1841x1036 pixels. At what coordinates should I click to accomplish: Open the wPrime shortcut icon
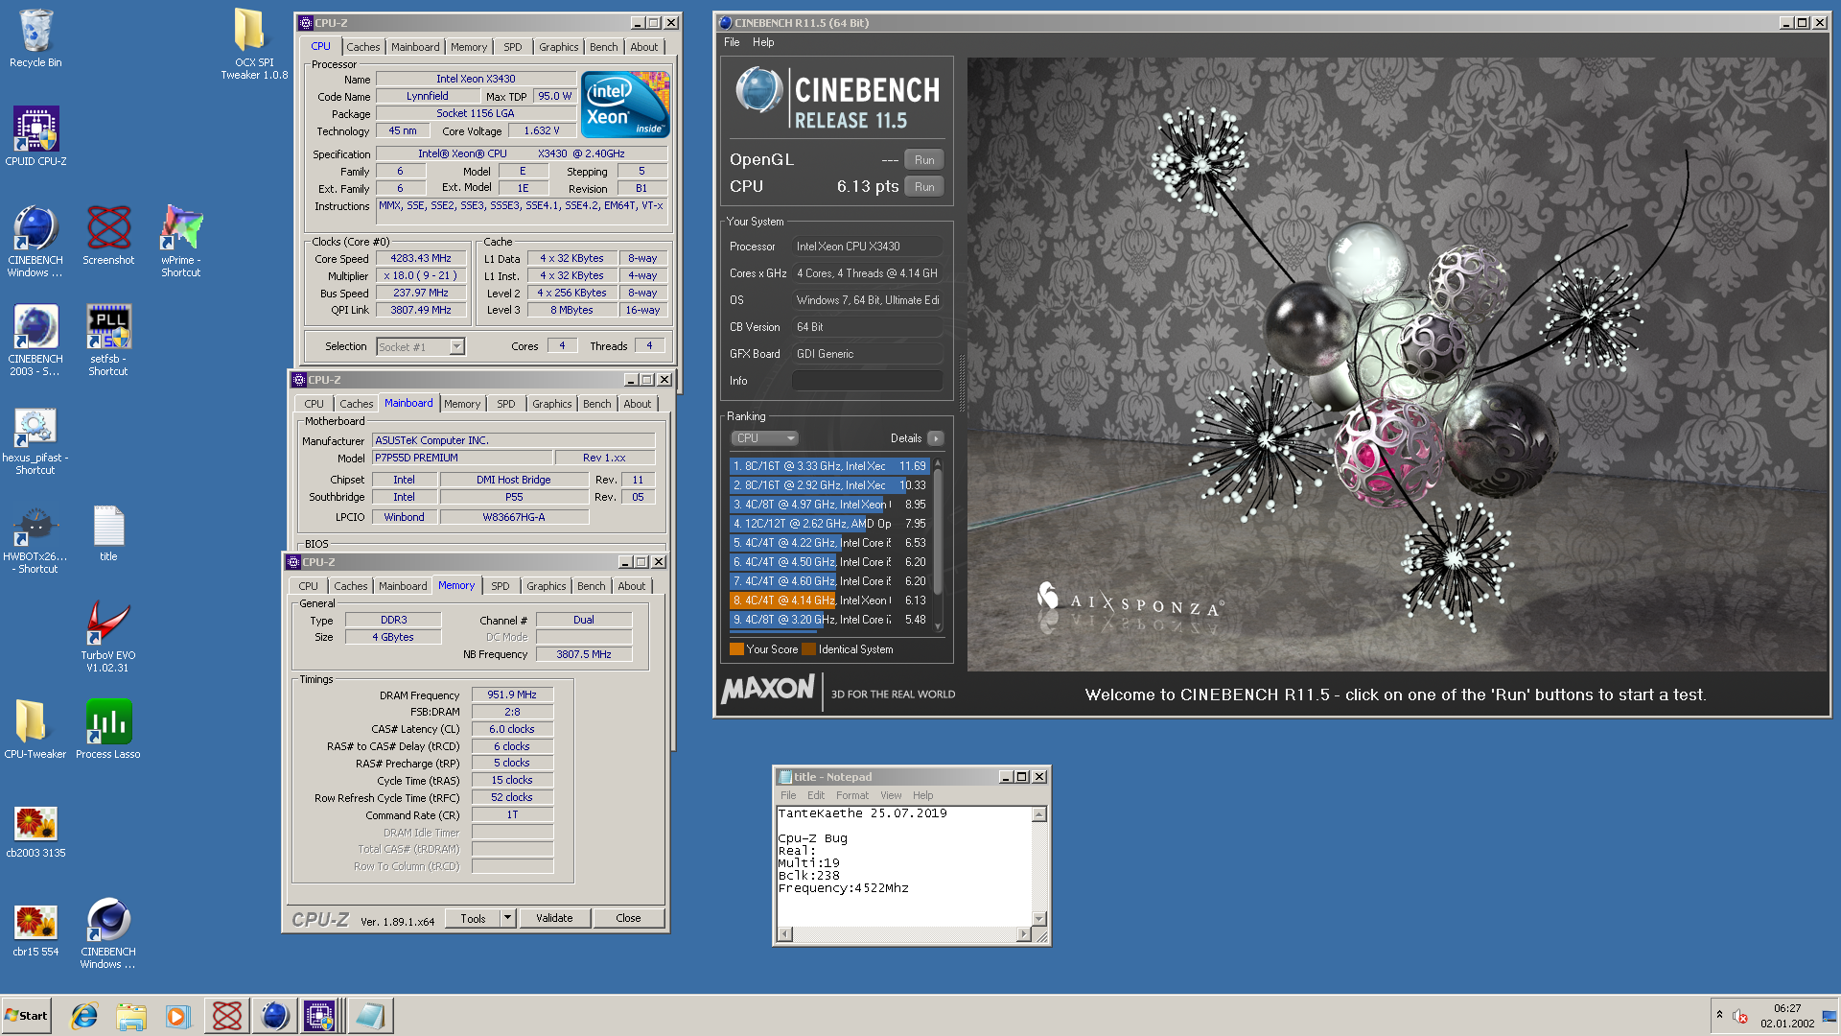click(181, 241)
